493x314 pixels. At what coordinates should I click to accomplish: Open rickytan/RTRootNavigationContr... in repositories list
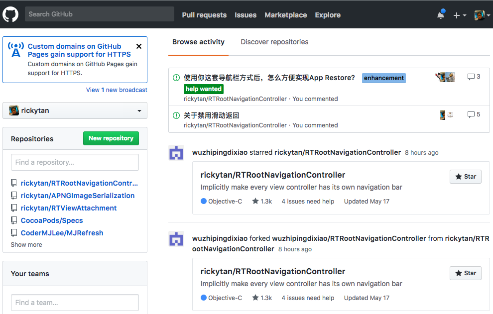(79, 183)
